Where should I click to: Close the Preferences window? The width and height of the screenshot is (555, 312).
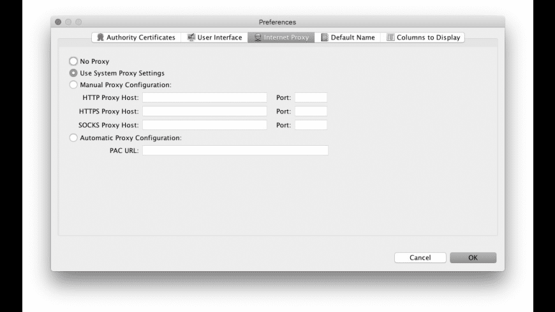pyautogui.click(x=58, y=22)
